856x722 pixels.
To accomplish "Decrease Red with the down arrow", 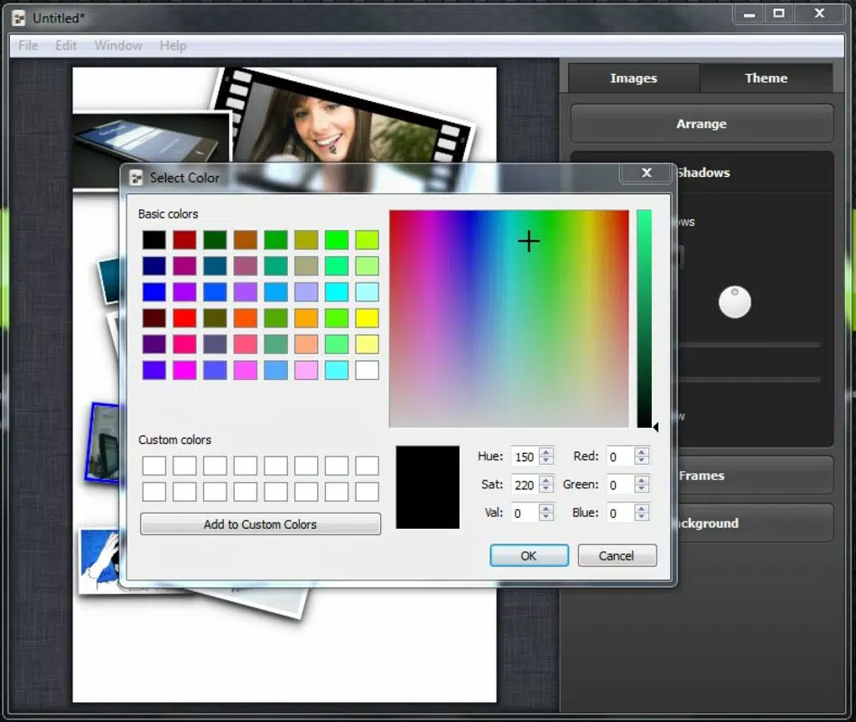I will coord(642,460).
